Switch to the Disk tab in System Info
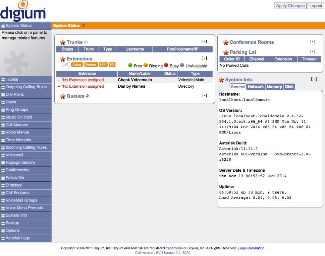 pos(289,87)
